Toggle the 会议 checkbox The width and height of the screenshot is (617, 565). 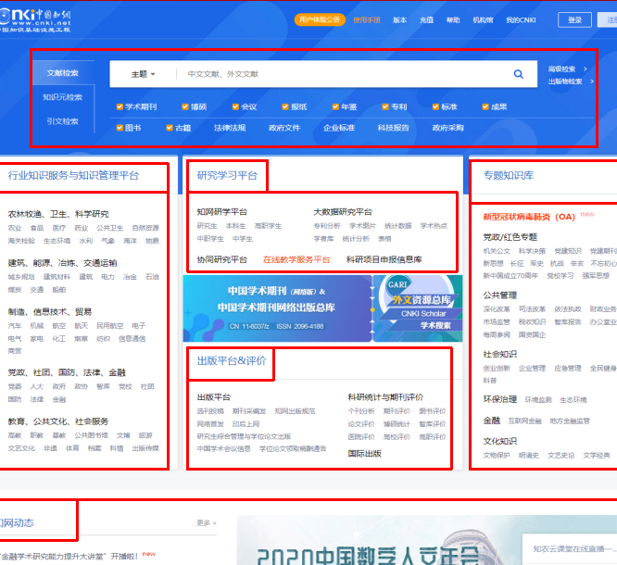235,107
